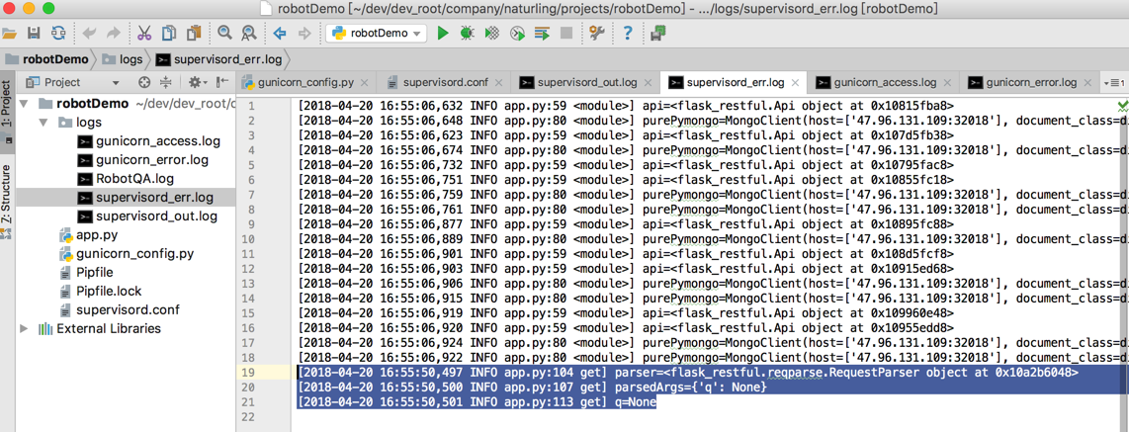Run with coverage icon
This screenshot has width=1129, height=432.
pyautogui.click(x=492, y=34)
